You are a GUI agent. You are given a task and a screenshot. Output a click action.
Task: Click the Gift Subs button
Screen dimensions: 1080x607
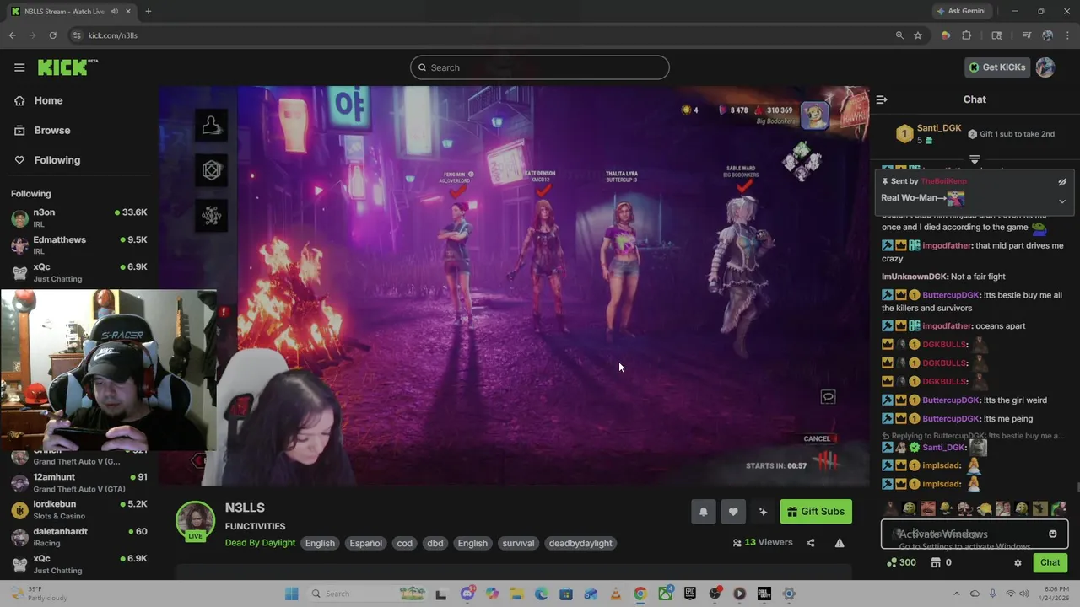point(816,511)
